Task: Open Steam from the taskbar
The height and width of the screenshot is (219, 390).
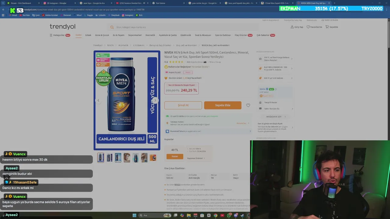Action: (242, 215)
